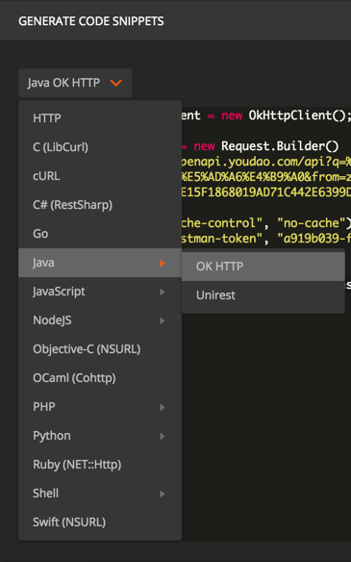Expand the NodeJS submenu

pyautogui.click(x=100, y=320)
